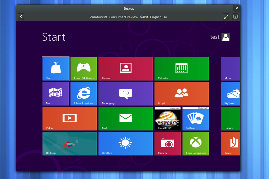Open the Camera tile
This screenshot has width=269, height=179.
pos(167,144)
